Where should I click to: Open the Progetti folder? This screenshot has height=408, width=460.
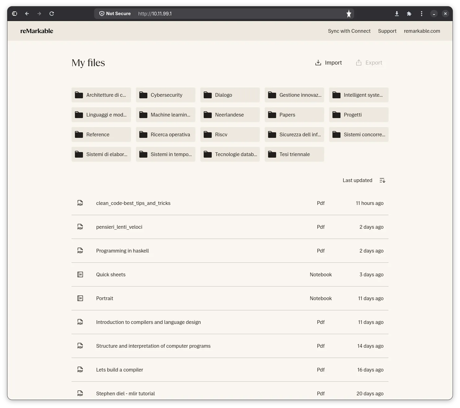[x=359, y=115]
